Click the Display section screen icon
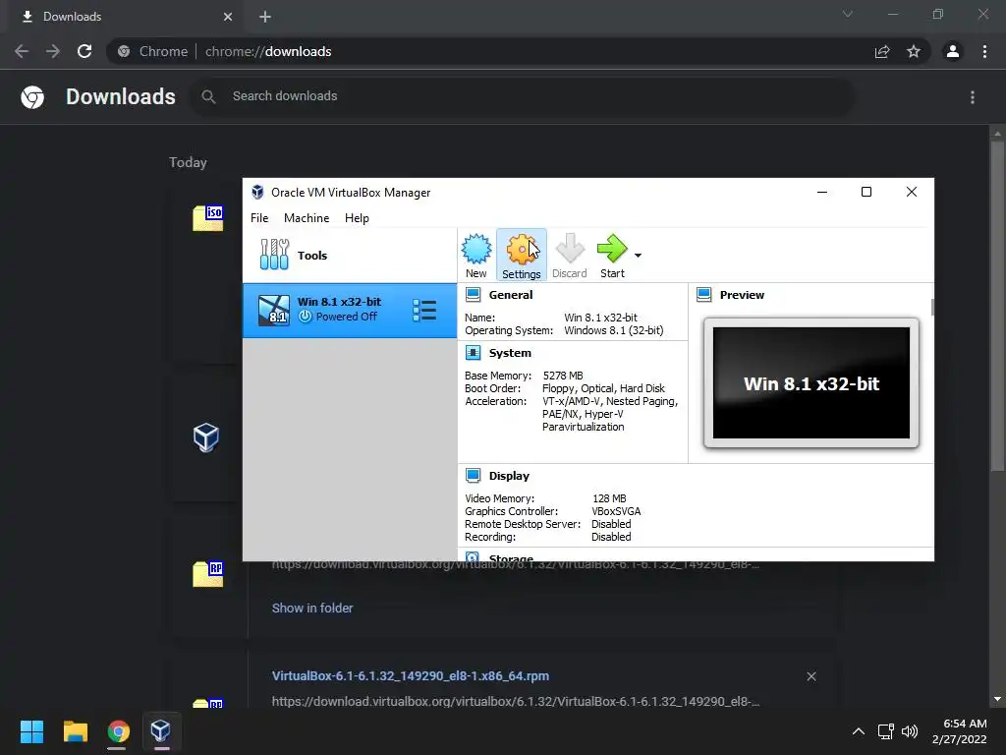 point(473,475)
